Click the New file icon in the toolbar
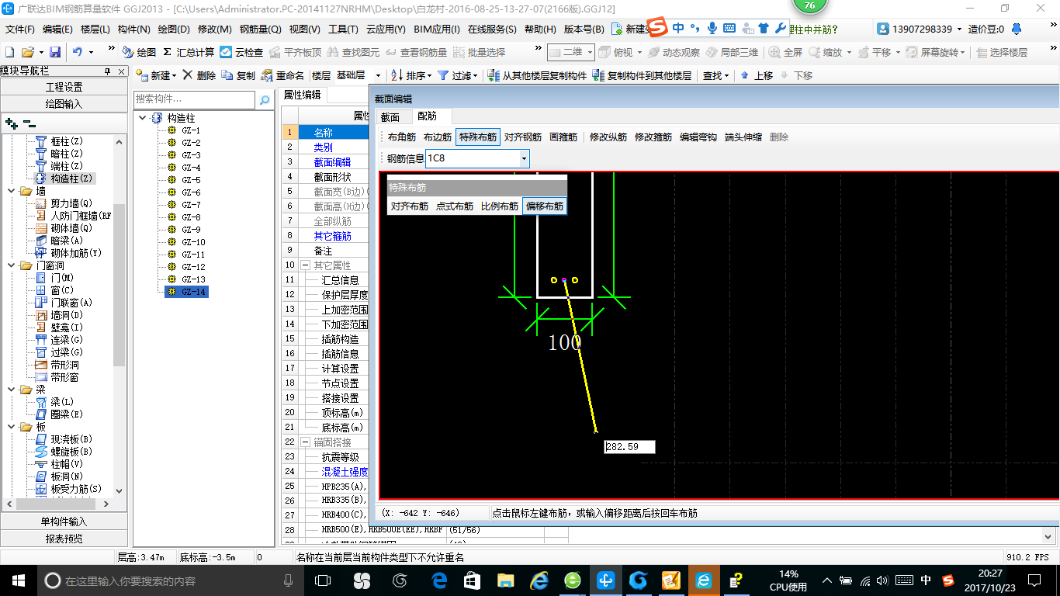This screenshot has width=1060, height=596. point(10,52)
